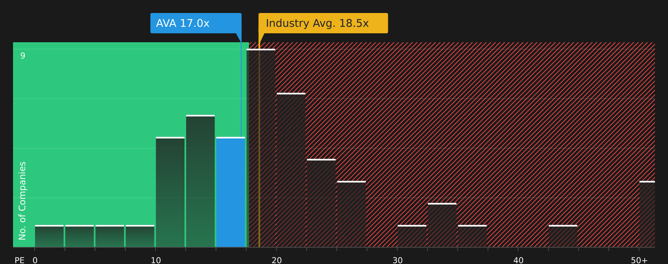
Task: Select the bar between PE 32.5 and 35
Action: [x=442, y=225]
